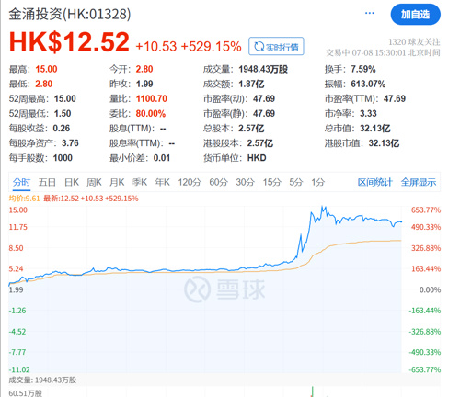The image size is (460, 397).
Task: Click the 量比 value 1100.70
Action: click(x=152, y=98)
